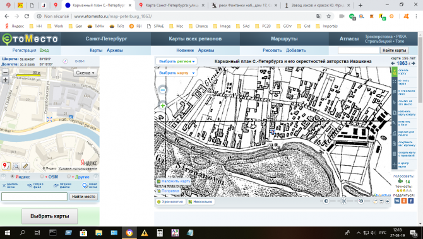The image size is (423, 239).
Task: Overlay map on map from sidebar
Action: (x=403, y=113)
